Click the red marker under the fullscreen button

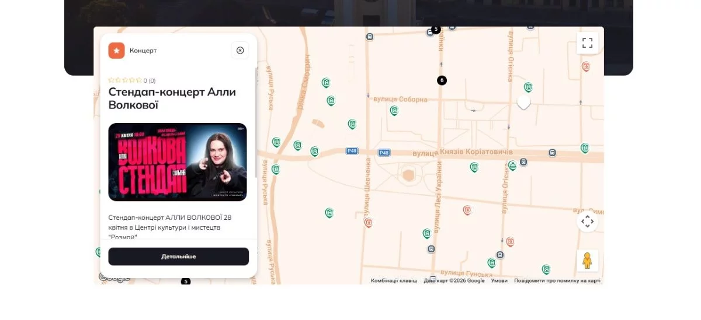tap(586, 66)
